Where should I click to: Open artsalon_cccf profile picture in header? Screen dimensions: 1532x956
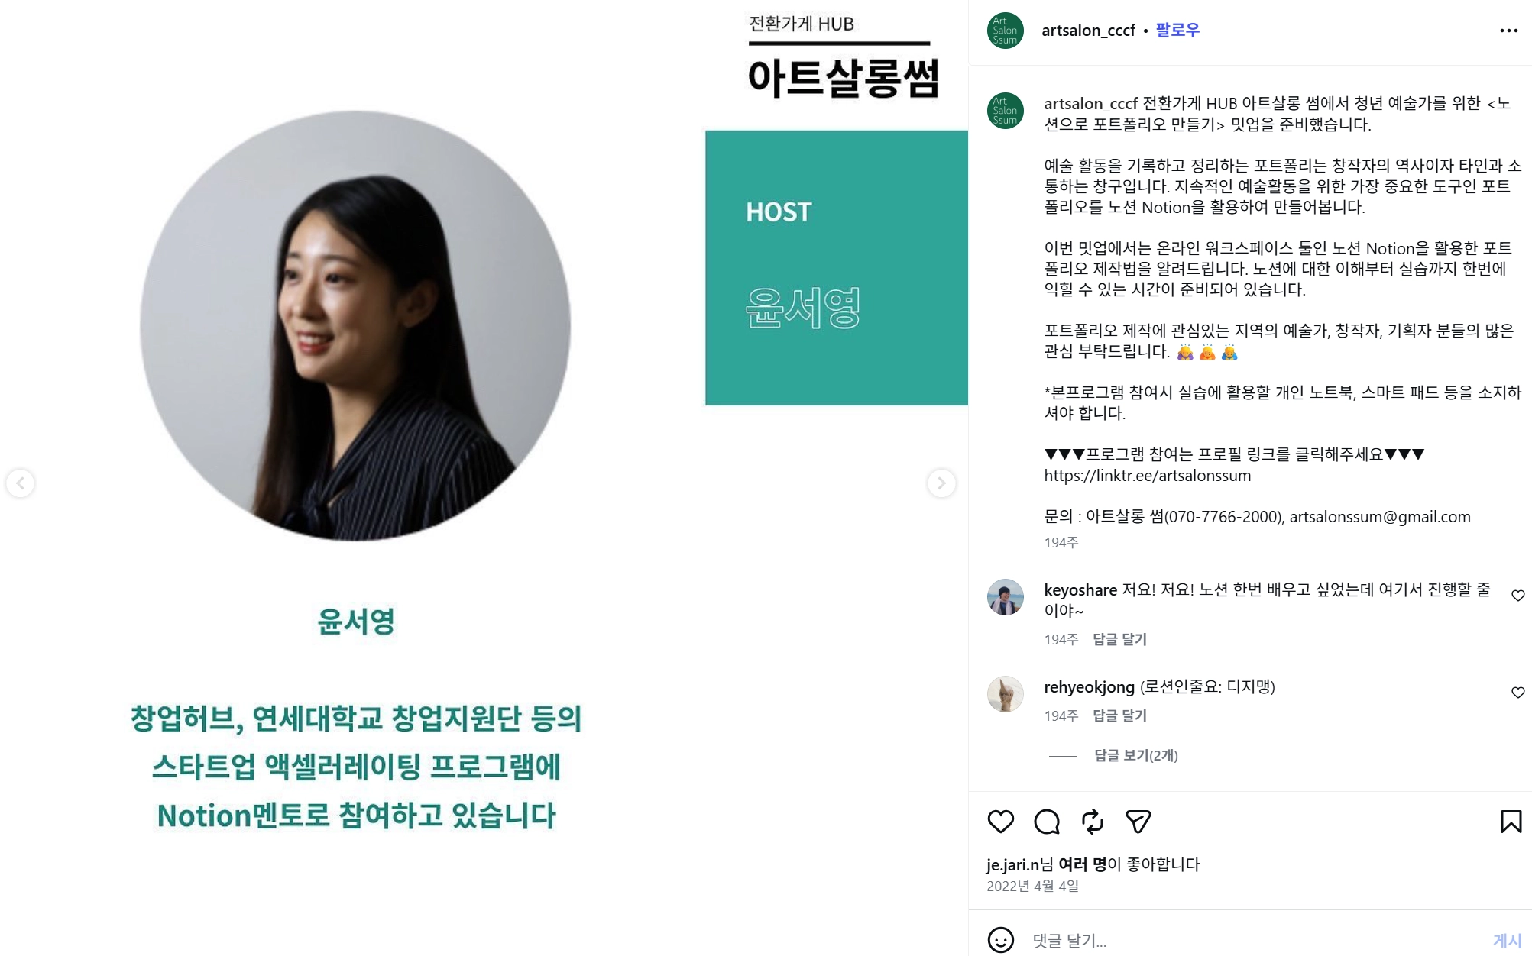click(1005, 31)
